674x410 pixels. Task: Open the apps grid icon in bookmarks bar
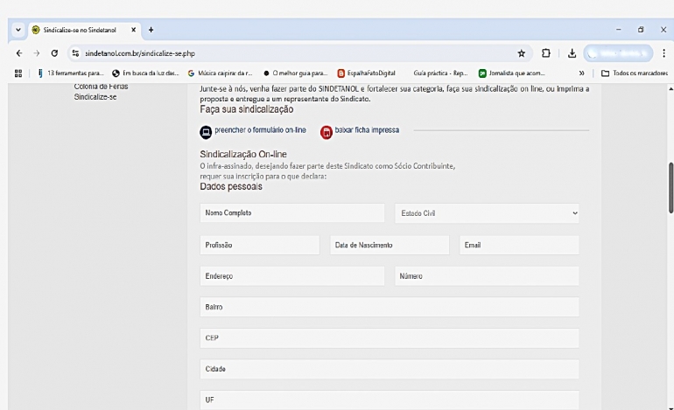18,73
